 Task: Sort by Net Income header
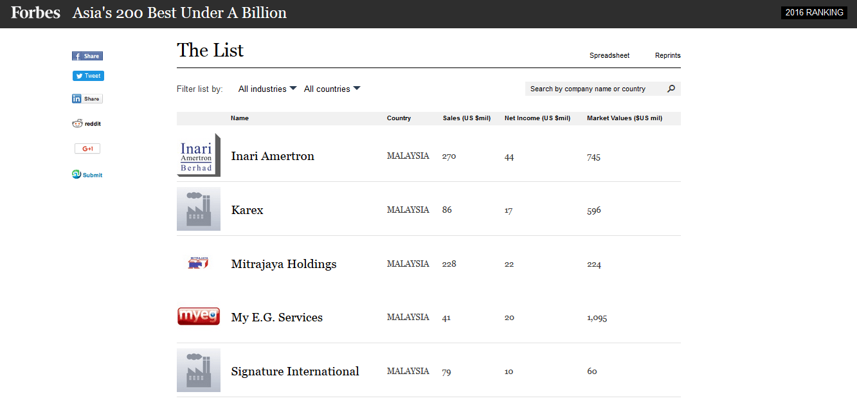click(x=537, y=118)
